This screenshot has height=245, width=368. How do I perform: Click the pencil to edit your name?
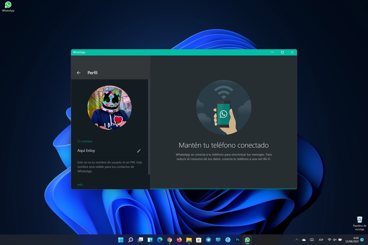(x=139, y=151)
